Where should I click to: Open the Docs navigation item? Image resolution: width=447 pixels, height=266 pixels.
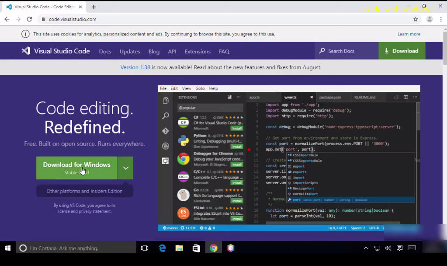(105, 51)
